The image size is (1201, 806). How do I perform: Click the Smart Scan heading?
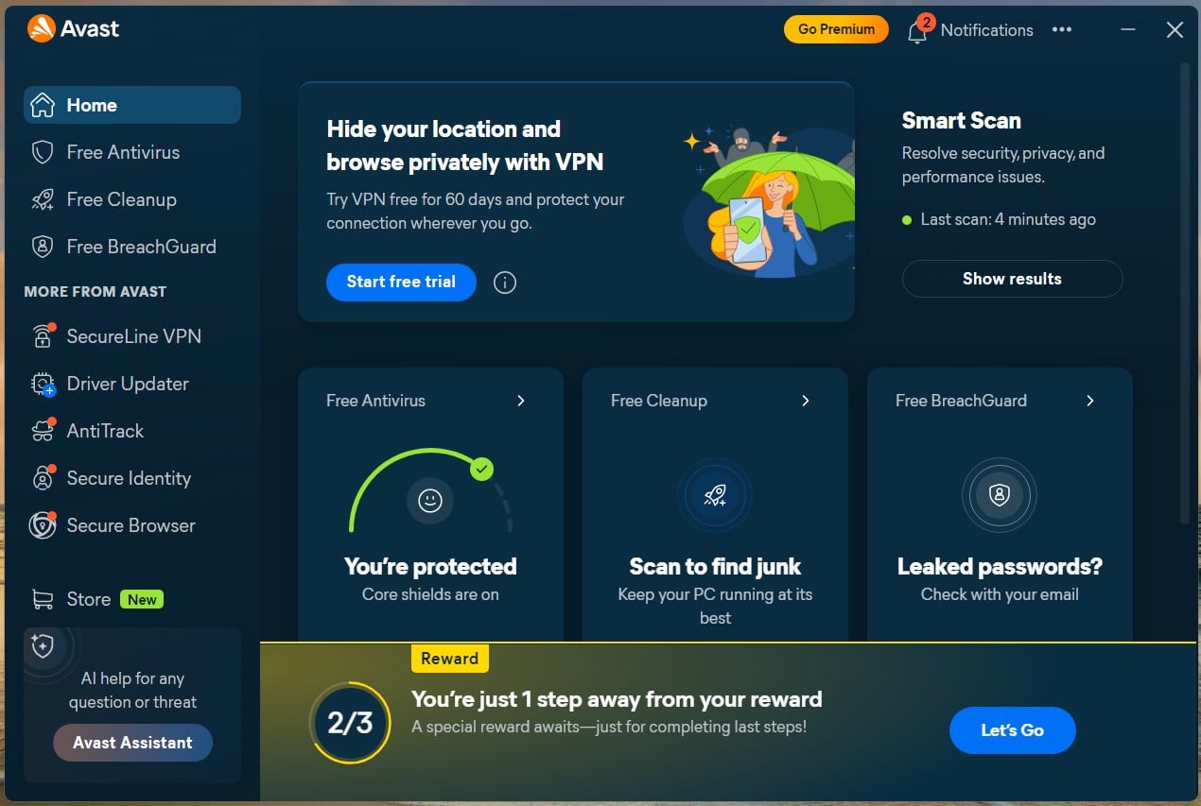(961, 121)
